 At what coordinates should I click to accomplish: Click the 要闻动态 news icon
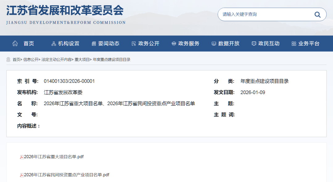click(94, 43)
